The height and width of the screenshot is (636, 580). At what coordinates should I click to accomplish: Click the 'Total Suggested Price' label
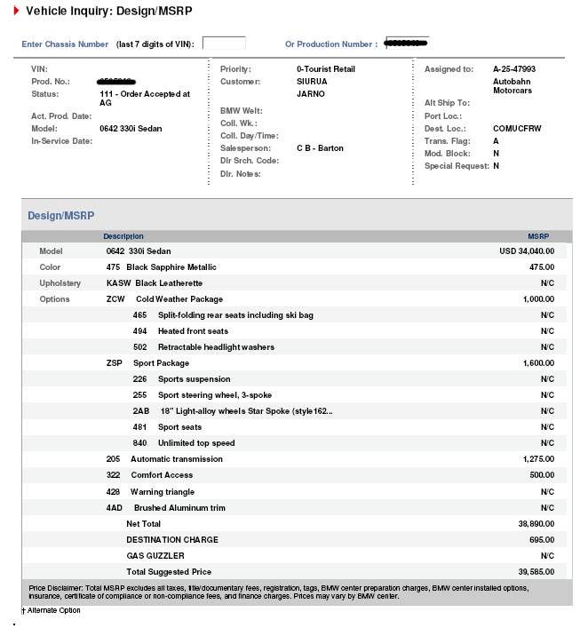pyautogui.click(x=169, y=572)
